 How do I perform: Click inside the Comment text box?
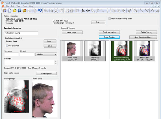[x=29, y=63]
